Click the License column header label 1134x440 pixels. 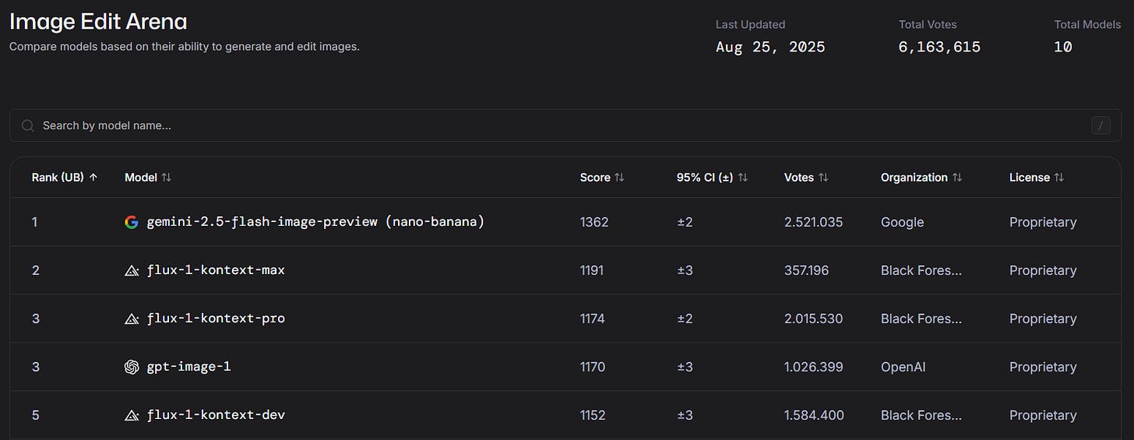(1030, 178)
